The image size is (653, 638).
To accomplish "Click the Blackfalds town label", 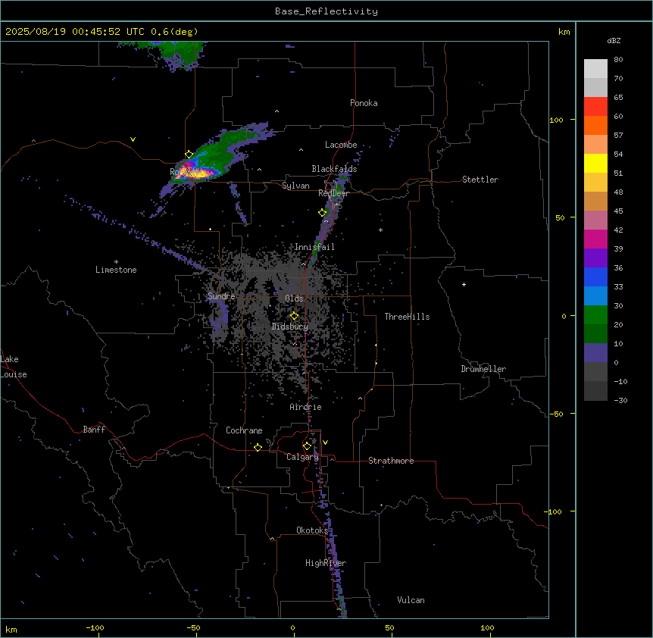I will pyautogui.click(x=334, y=169).
